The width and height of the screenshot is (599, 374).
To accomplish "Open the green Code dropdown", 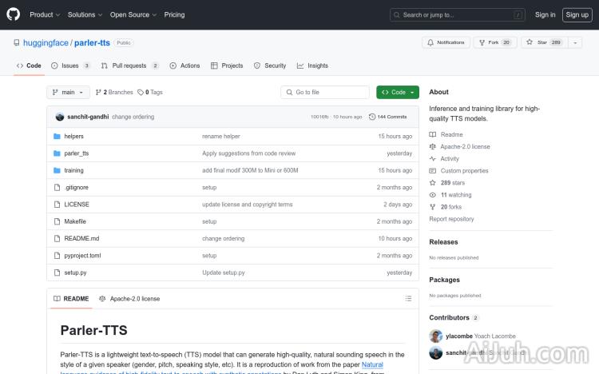I will tap(397, 92).
